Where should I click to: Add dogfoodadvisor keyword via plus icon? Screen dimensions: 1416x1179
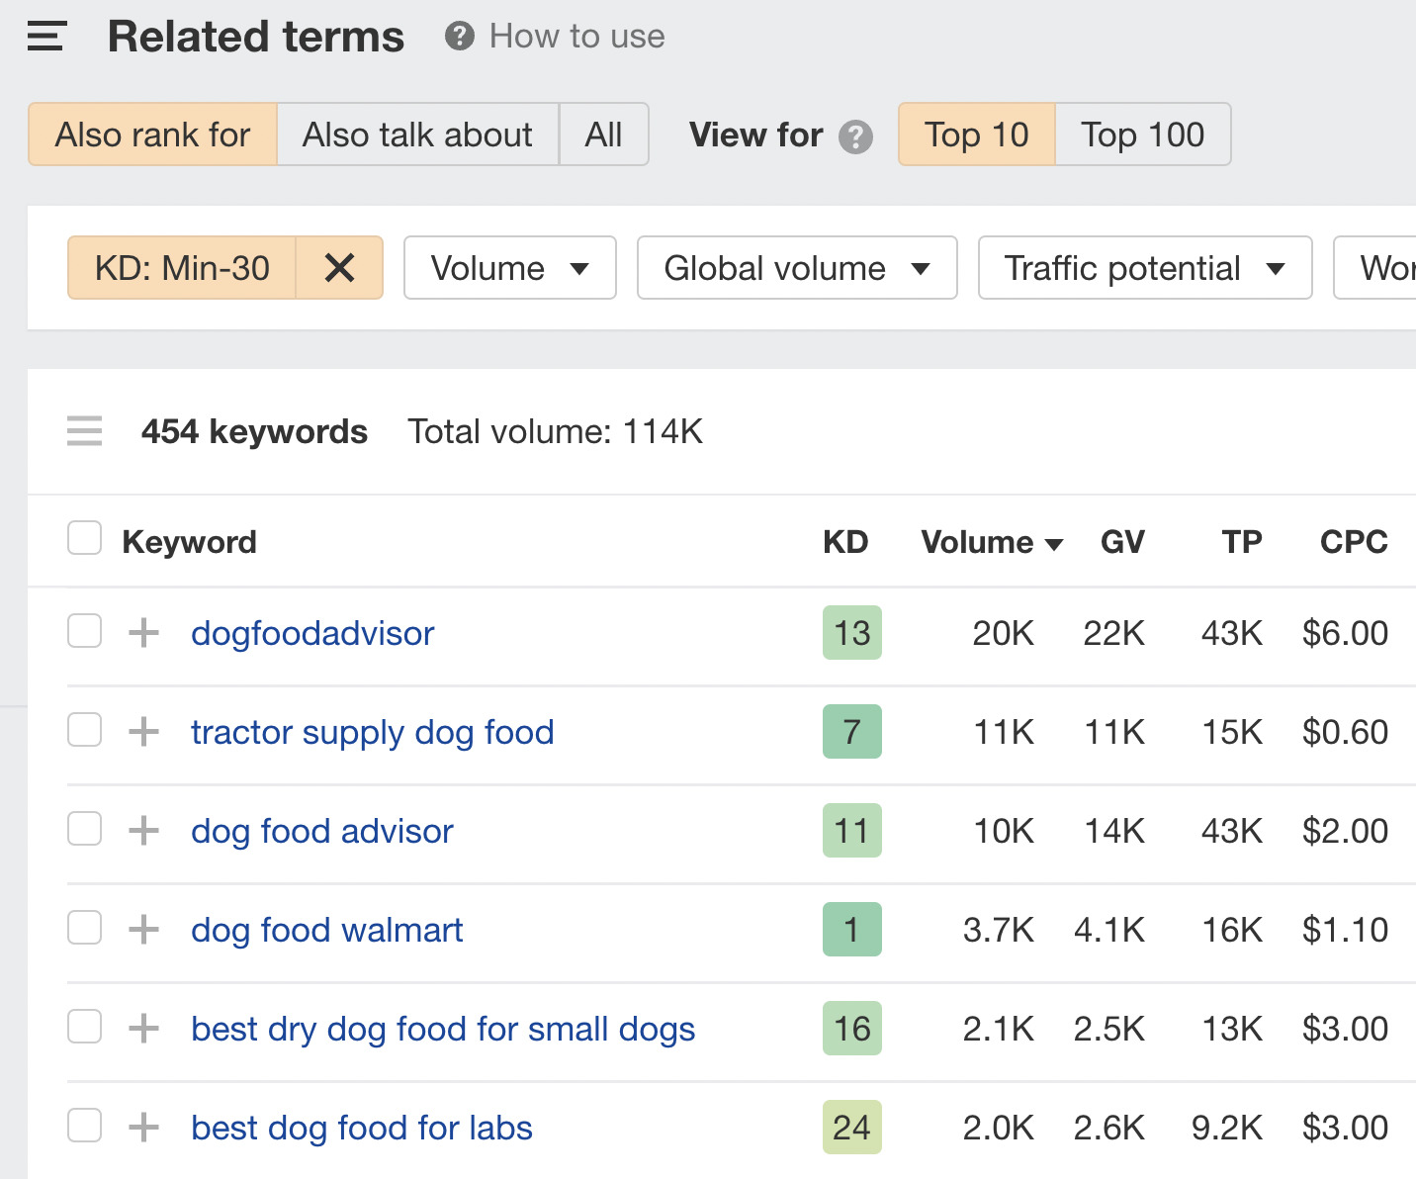143,633
